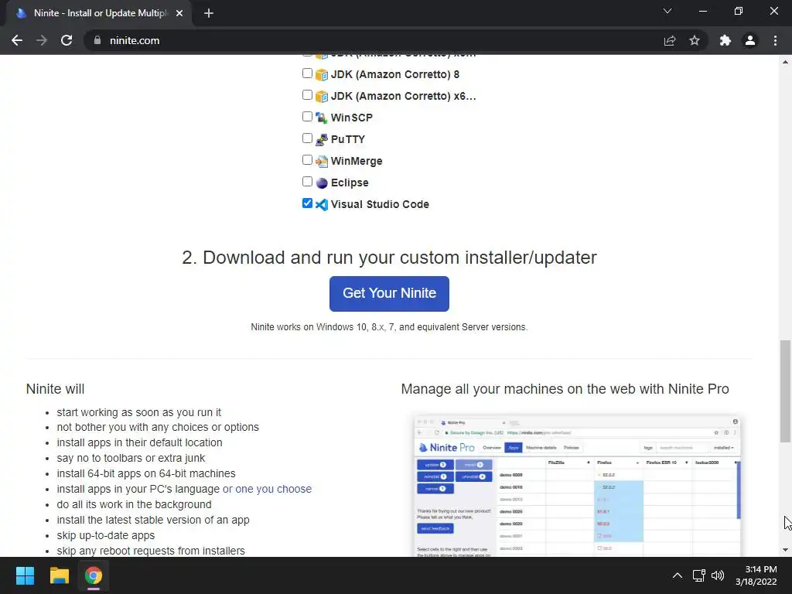Click 'Manage all your machines' Ninite Pro heading
This screenshot has width=792, height=594.
[565, 389]
